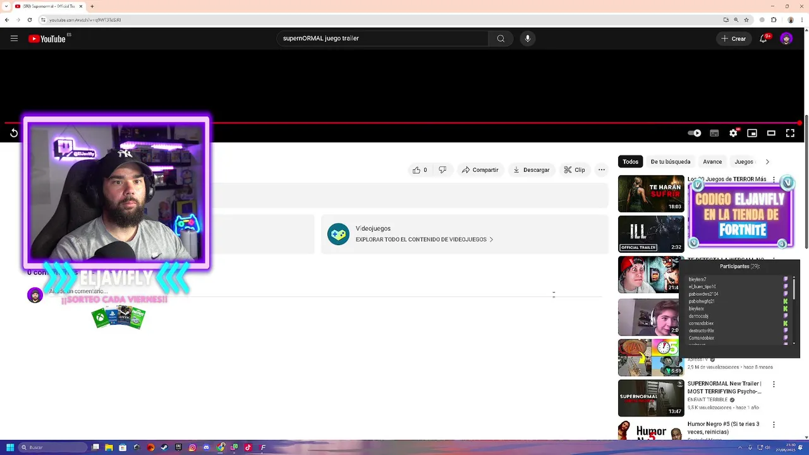Open the ENFANT TERRIBLE channel
This screenshot has height=455, width=809.
click(707, 400)
